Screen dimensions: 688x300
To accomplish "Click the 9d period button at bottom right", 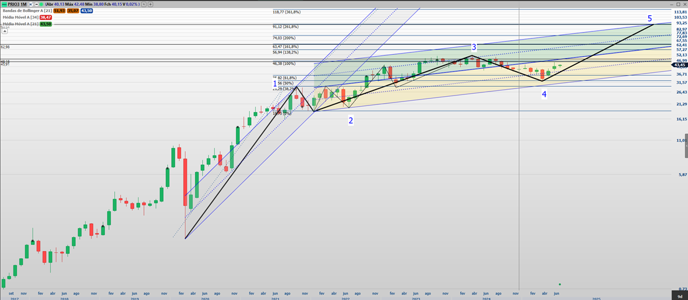I will pos(680,296).
